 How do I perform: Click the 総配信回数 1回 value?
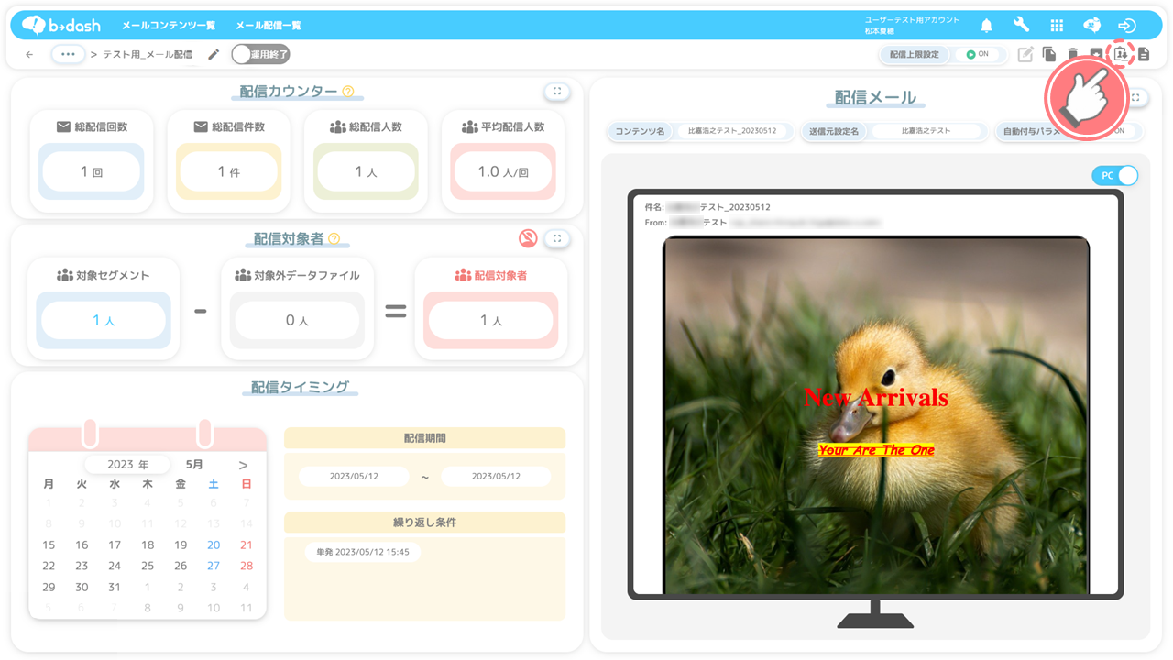pyautogui.click(x=91, y=171)
